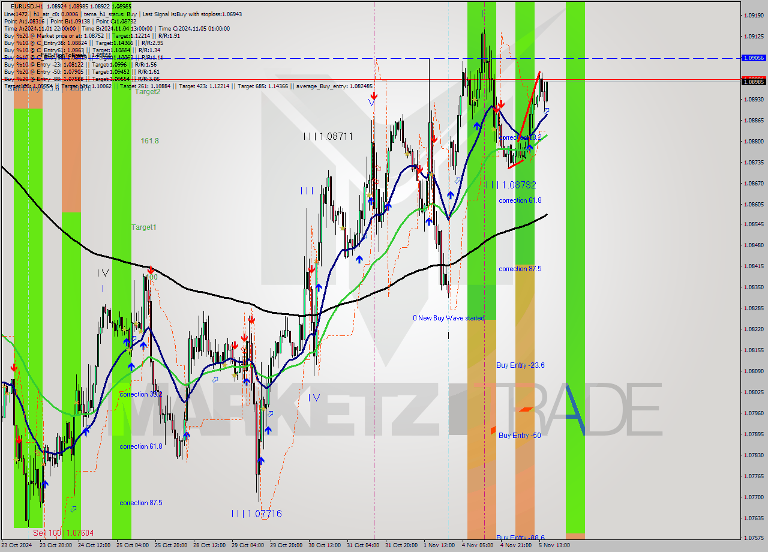Select the '0 New Buy Wave started' label
The width and height of the screenshot is (768, 552).
click(x=448, y=318)
